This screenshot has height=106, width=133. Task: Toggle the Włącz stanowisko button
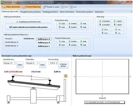tap(11, 7)
